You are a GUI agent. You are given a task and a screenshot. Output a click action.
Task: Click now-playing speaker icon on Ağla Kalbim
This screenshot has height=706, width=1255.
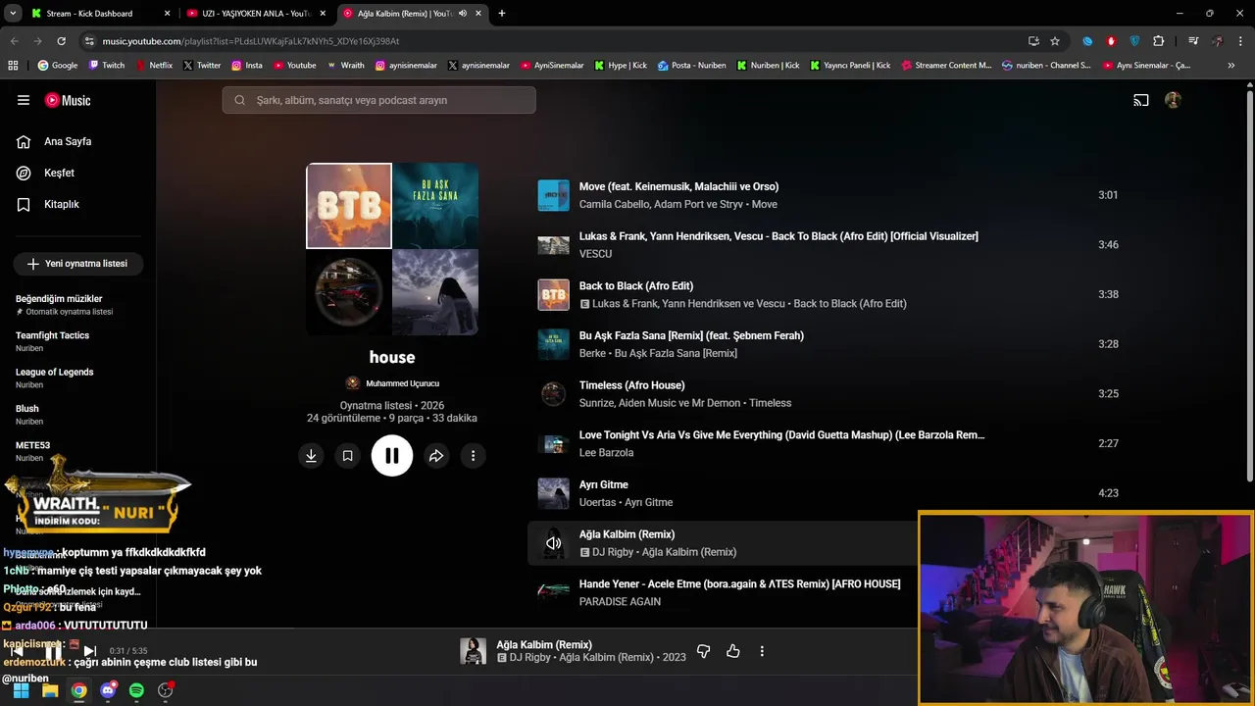click(x=554, y=543)
